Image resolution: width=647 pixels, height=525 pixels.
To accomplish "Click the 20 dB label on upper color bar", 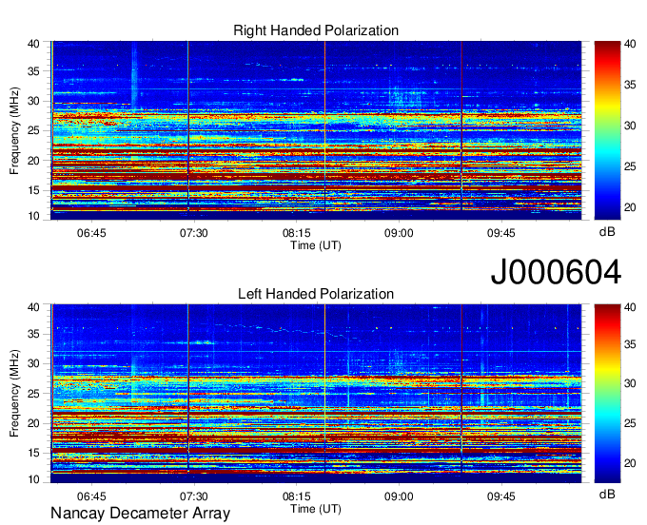I will pyautogui.click(x=630, y=207).
